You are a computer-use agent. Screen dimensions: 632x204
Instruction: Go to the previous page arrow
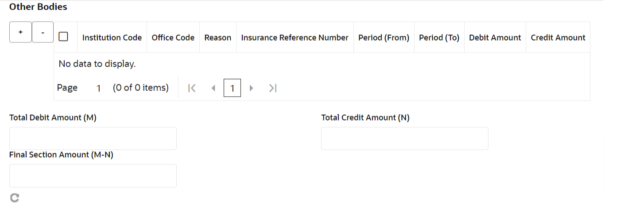pos(213,88)
